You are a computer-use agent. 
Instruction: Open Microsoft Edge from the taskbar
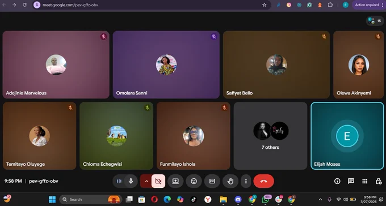(167, 199)
